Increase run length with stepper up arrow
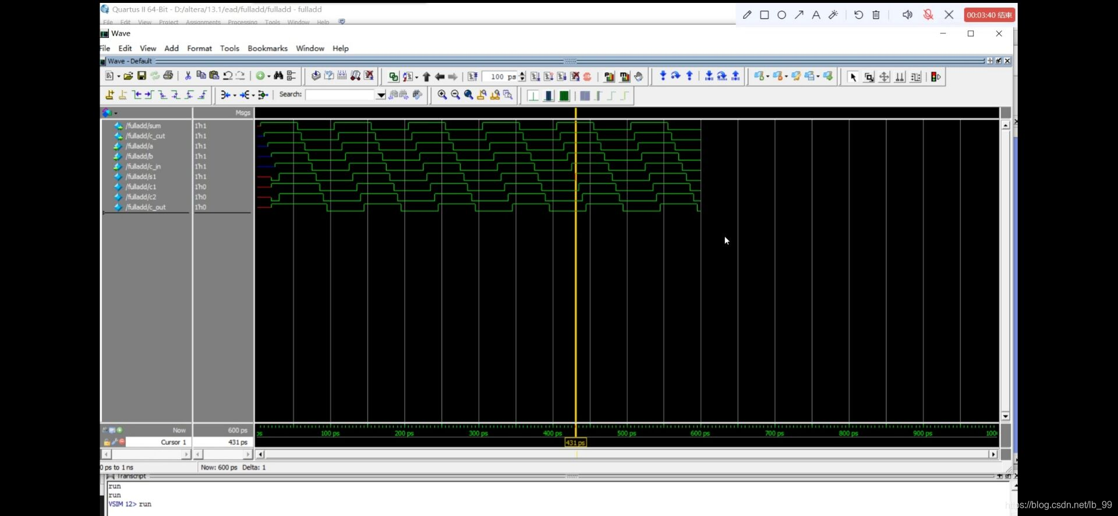Viewport: 1118px width, 516px height. [522, 74]
